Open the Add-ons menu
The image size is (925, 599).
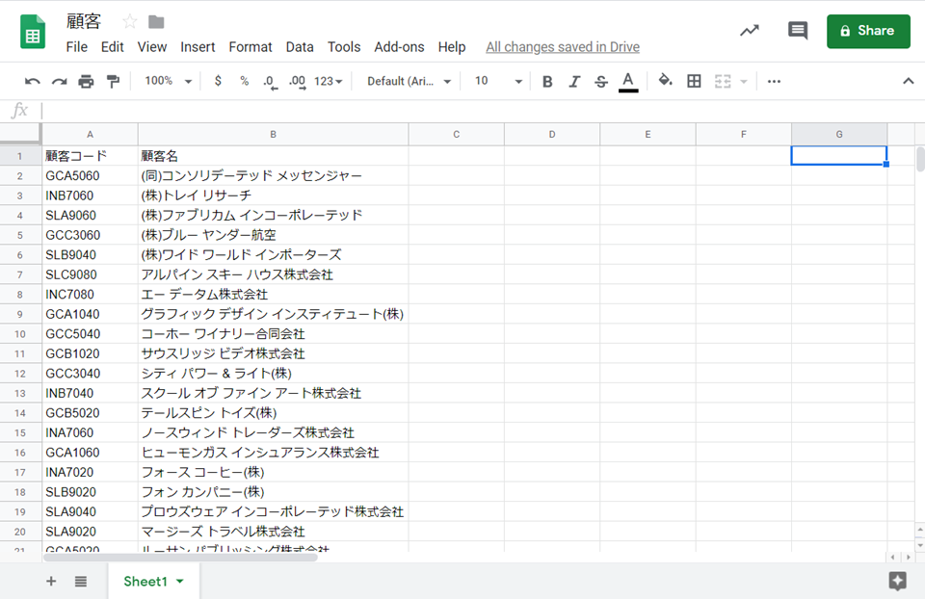[399, 47]
